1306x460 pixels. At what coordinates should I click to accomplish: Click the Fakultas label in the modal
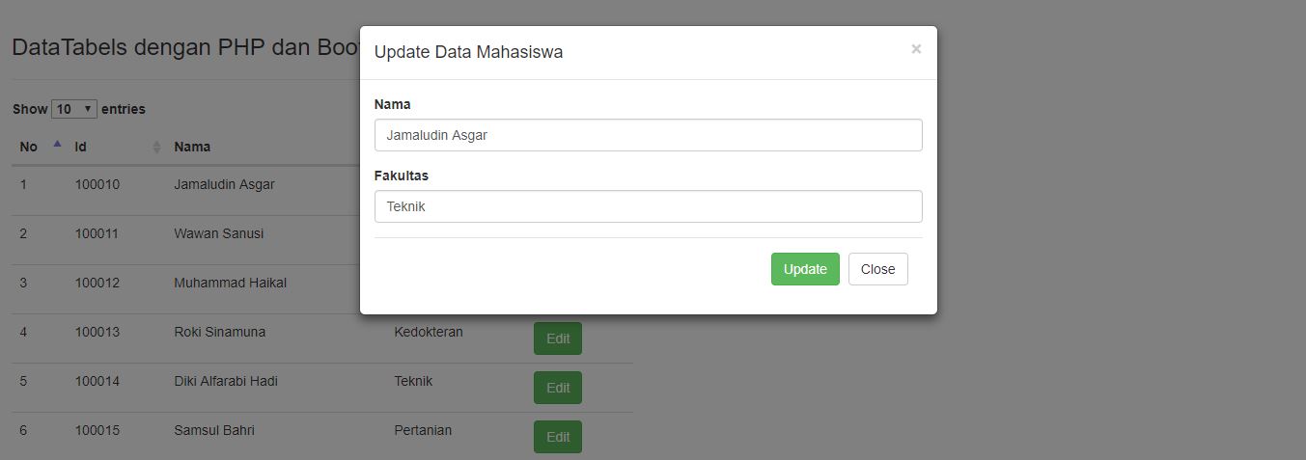click(x=402, y=176)
